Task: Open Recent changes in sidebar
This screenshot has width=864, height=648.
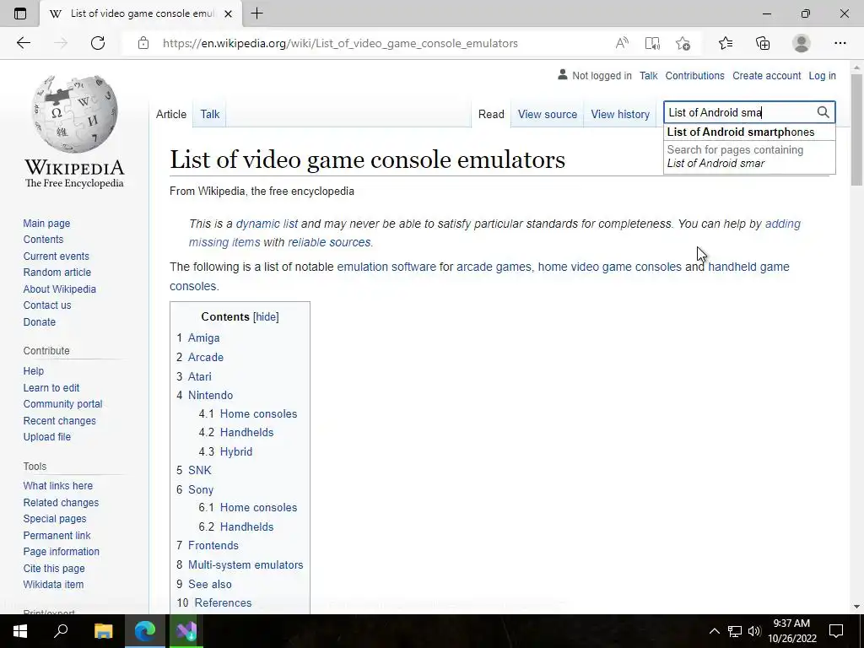Action: (59, 420)
